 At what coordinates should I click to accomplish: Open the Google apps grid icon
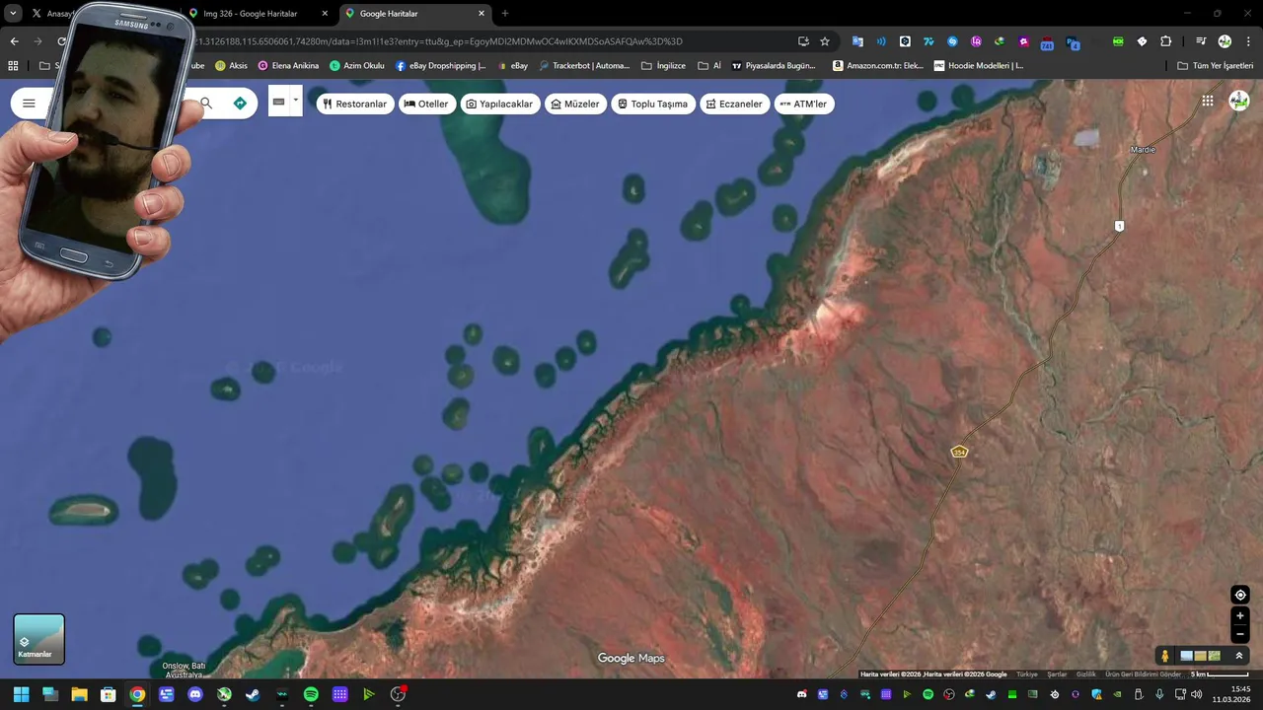click(1208, 101)
